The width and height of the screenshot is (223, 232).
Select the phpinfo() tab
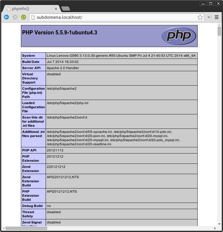[31, 9]
